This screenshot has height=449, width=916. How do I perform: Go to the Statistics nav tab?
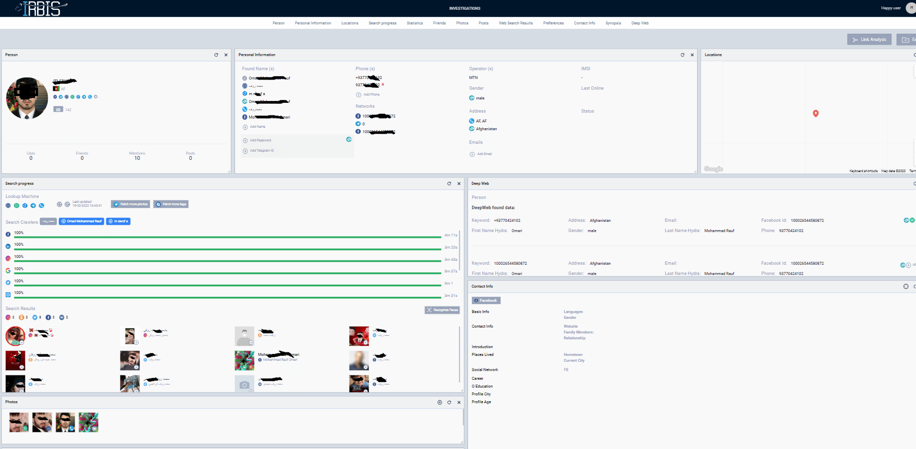[415, 23]
